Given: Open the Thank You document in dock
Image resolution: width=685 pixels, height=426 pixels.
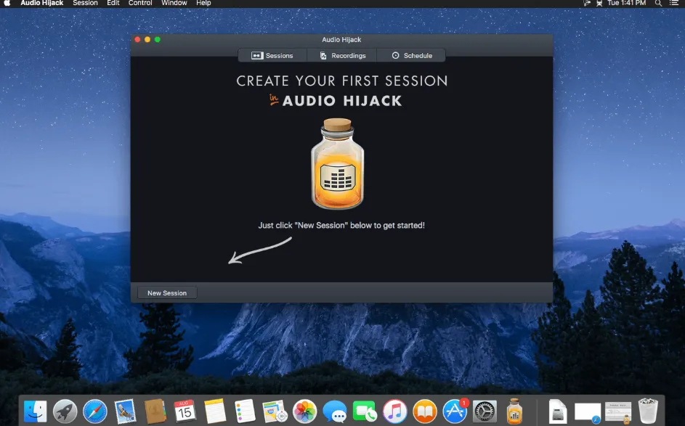Looking at the screenshot, I should click(617, 412).
